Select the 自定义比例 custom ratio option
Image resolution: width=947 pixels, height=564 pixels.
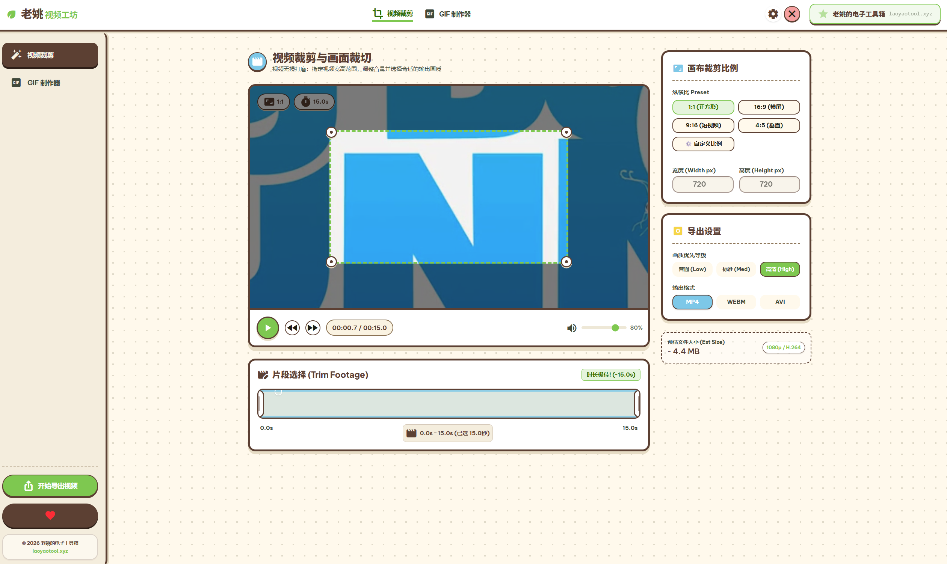[x=703, y=144]
